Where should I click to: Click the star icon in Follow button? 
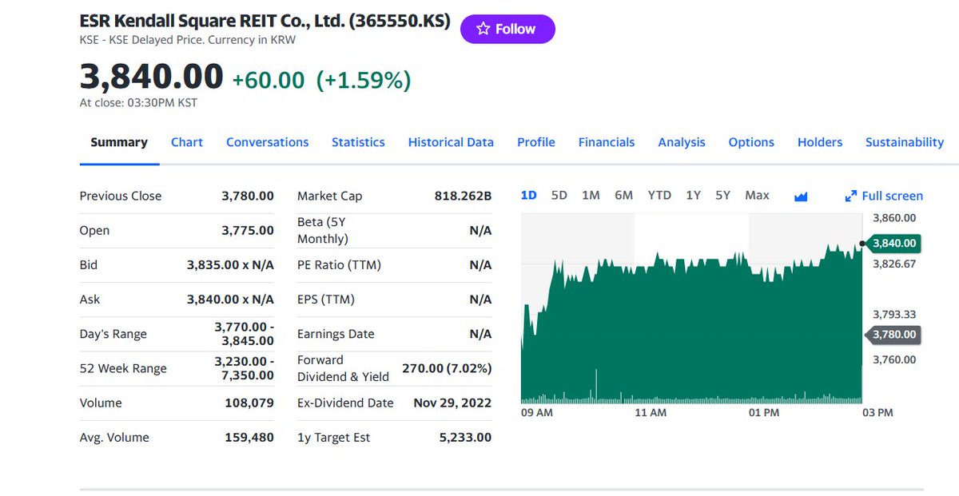[483, 29]
